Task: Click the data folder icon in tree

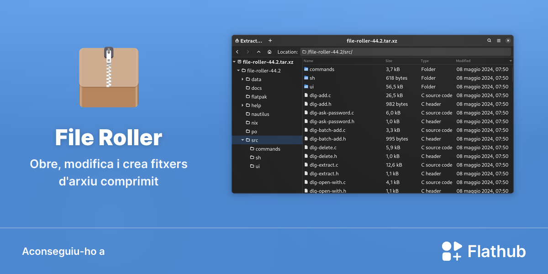Action: pyautogui.click(x=248, y=79)
